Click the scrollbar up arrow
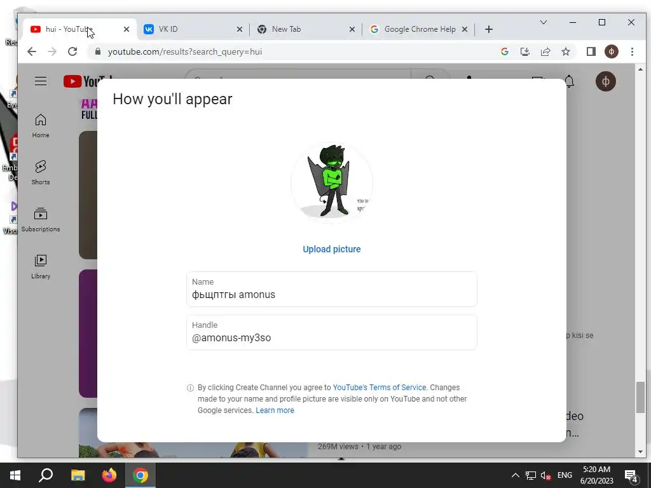The width and height of the screenshot is (651, 488). pos(640,69)
